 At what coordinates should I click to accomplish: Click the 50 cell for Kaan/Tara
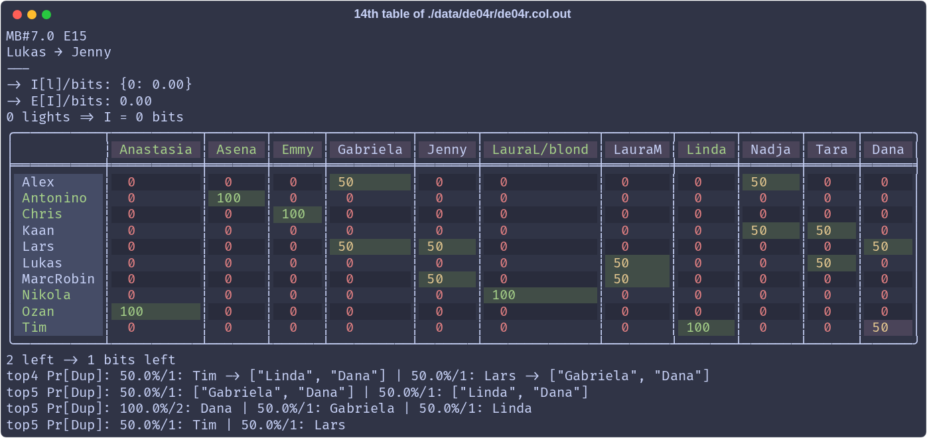[831, 230]
